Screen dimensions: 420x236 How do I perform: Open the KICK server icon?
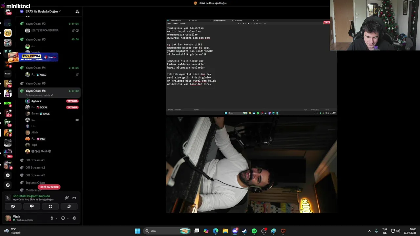(8, 103)
